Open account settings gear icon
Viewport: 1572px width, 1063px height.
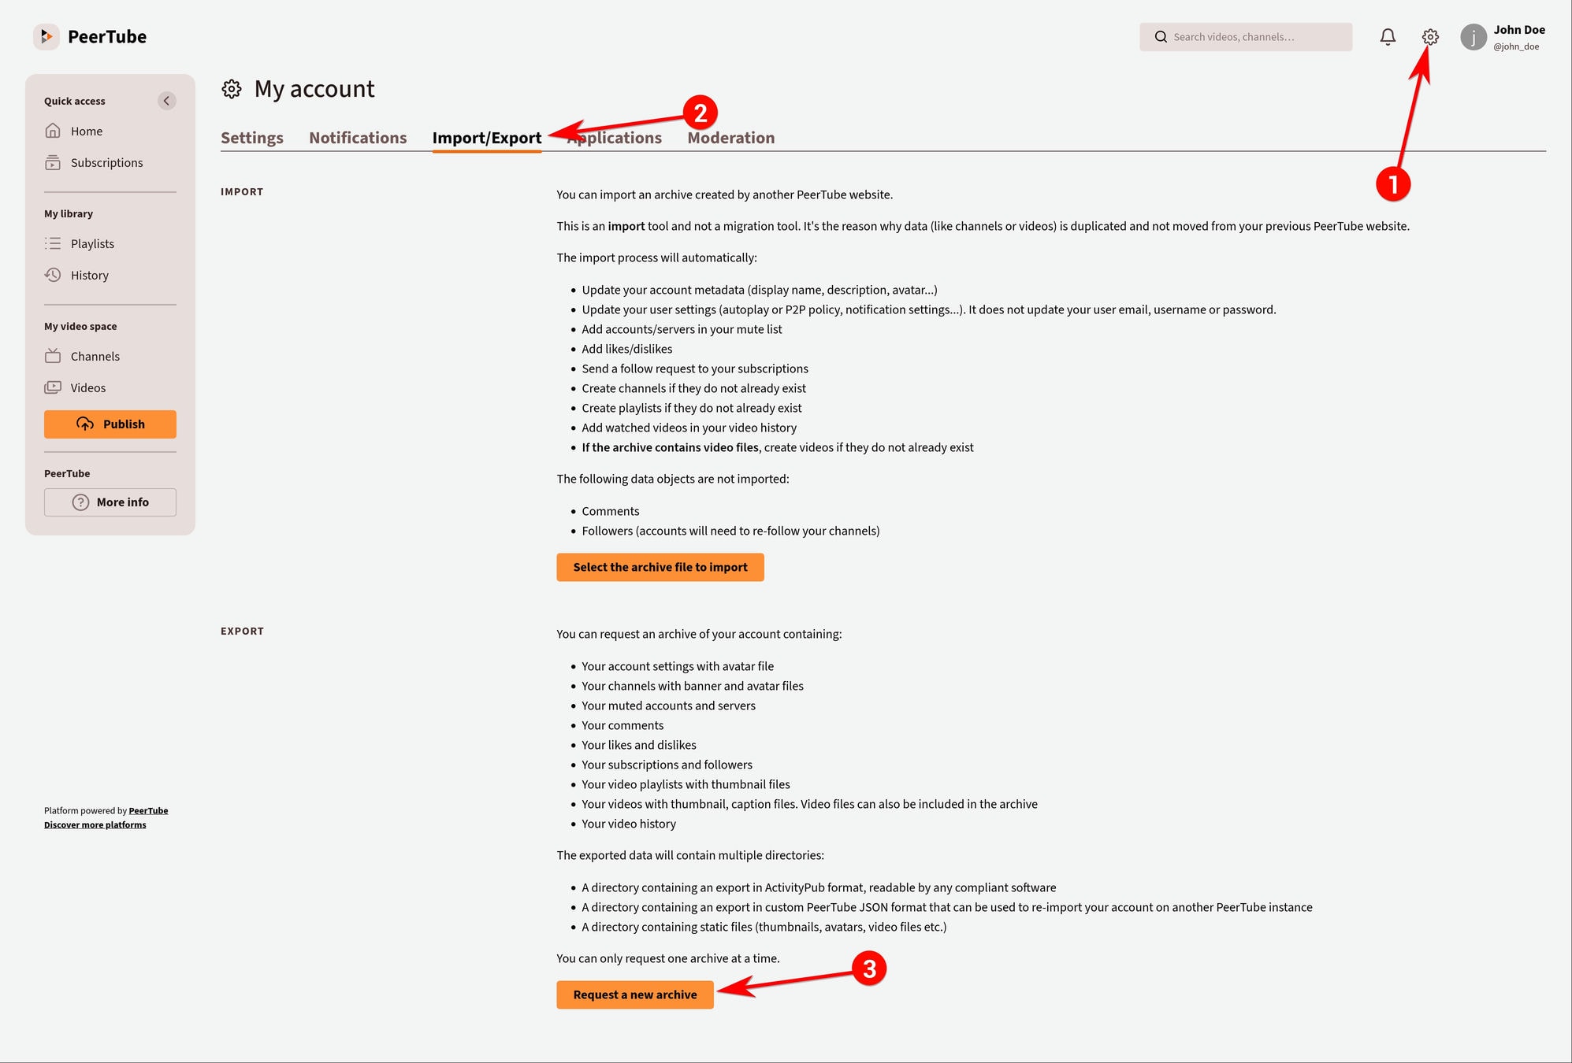[1429, 37]
